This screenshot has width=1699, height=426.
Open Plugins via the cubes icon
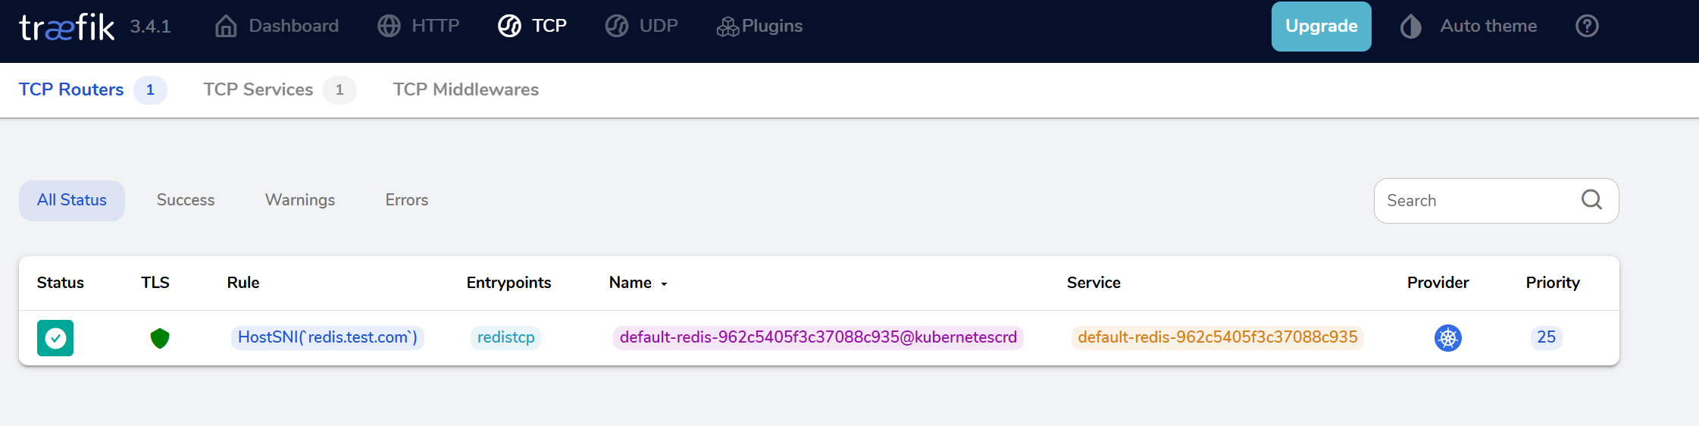click(x=727, y=27)
